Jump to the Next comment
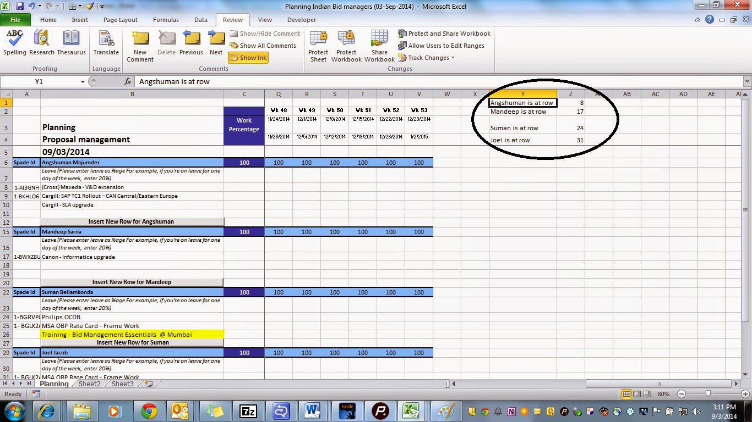This screenshot has width=752, height=422. pos(216,44)
